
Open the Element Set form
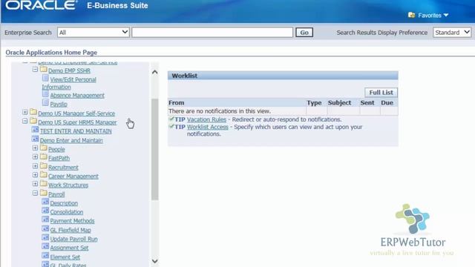pyautogui.click(x=65, y=257)
